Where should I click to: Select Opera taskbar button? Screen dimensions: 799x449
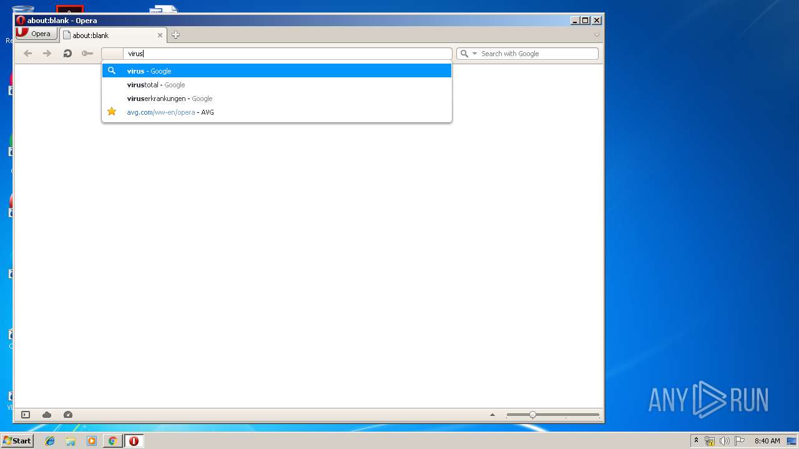(x=134, y=441)
